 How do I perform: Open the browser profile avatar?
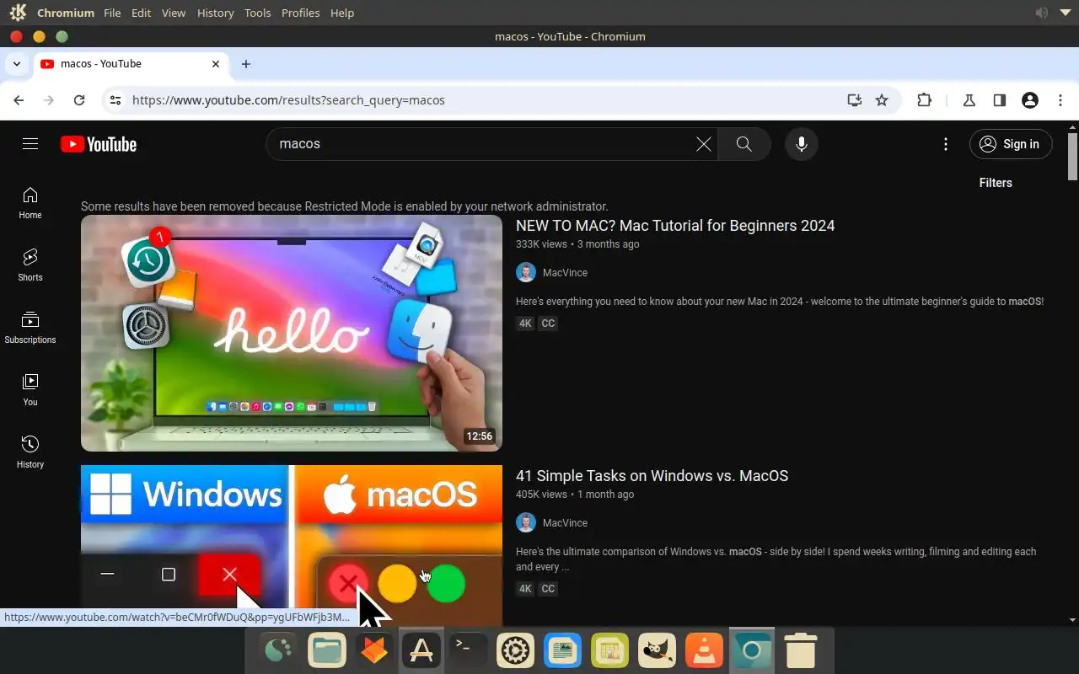[1030, 100]
